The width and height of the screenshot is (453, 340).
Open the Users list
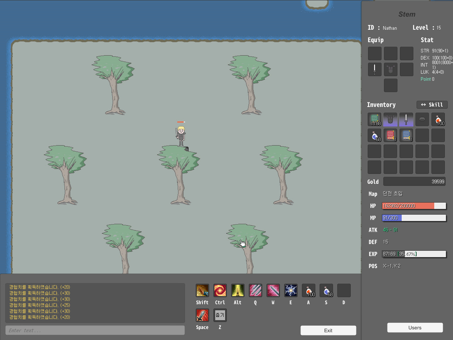pyautogui.click(x=415, y=328)
